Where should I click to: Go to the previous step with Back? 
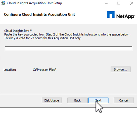tap(77, 100)
